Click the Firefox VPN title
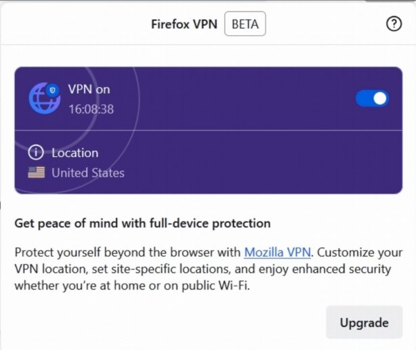This screenshot has height=350, width=416. click(x=185, y=24)
